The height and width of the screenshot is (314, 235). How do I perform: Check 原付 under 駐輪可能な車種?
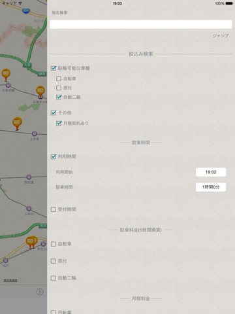point(59,88)
